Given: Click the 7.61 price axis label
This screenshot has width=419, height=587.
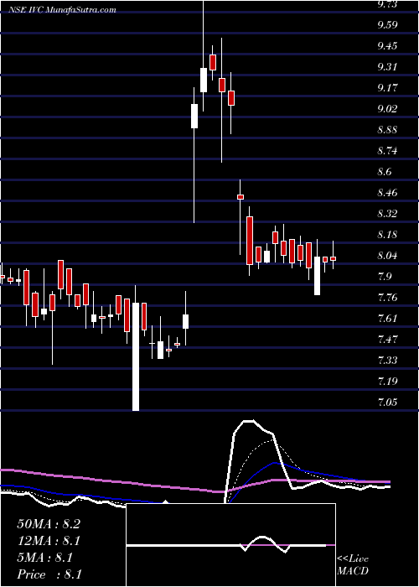Looking at the screenshot, I should coord(388,319).
